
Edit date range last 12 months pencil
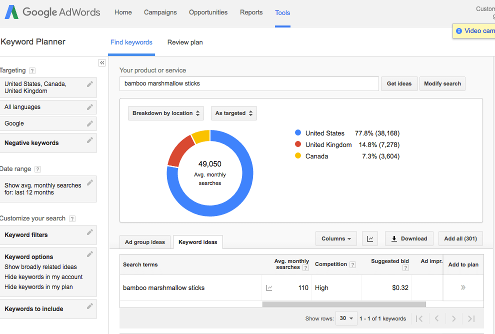click(x=90, y=182)
